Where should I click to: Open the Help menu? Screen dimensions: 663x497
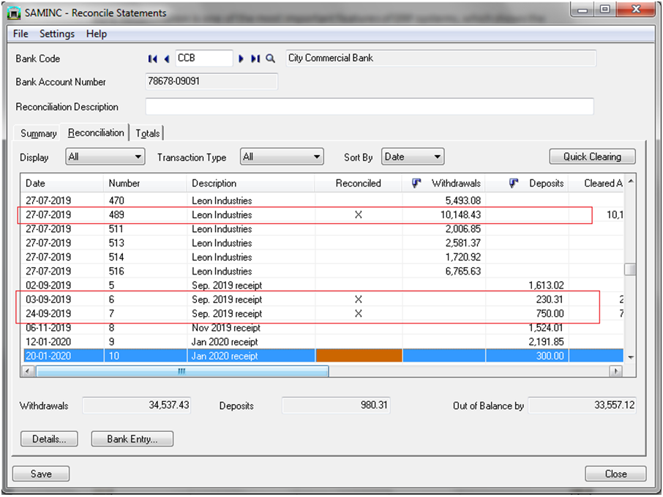point(97,34)
